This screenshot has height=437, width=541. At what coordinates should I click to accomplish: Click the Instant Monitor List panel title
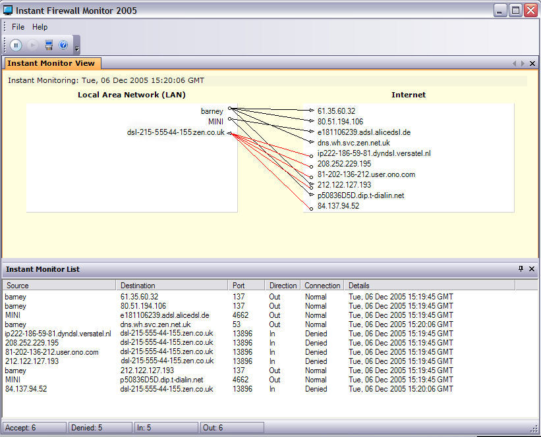[x=43, y=269]
